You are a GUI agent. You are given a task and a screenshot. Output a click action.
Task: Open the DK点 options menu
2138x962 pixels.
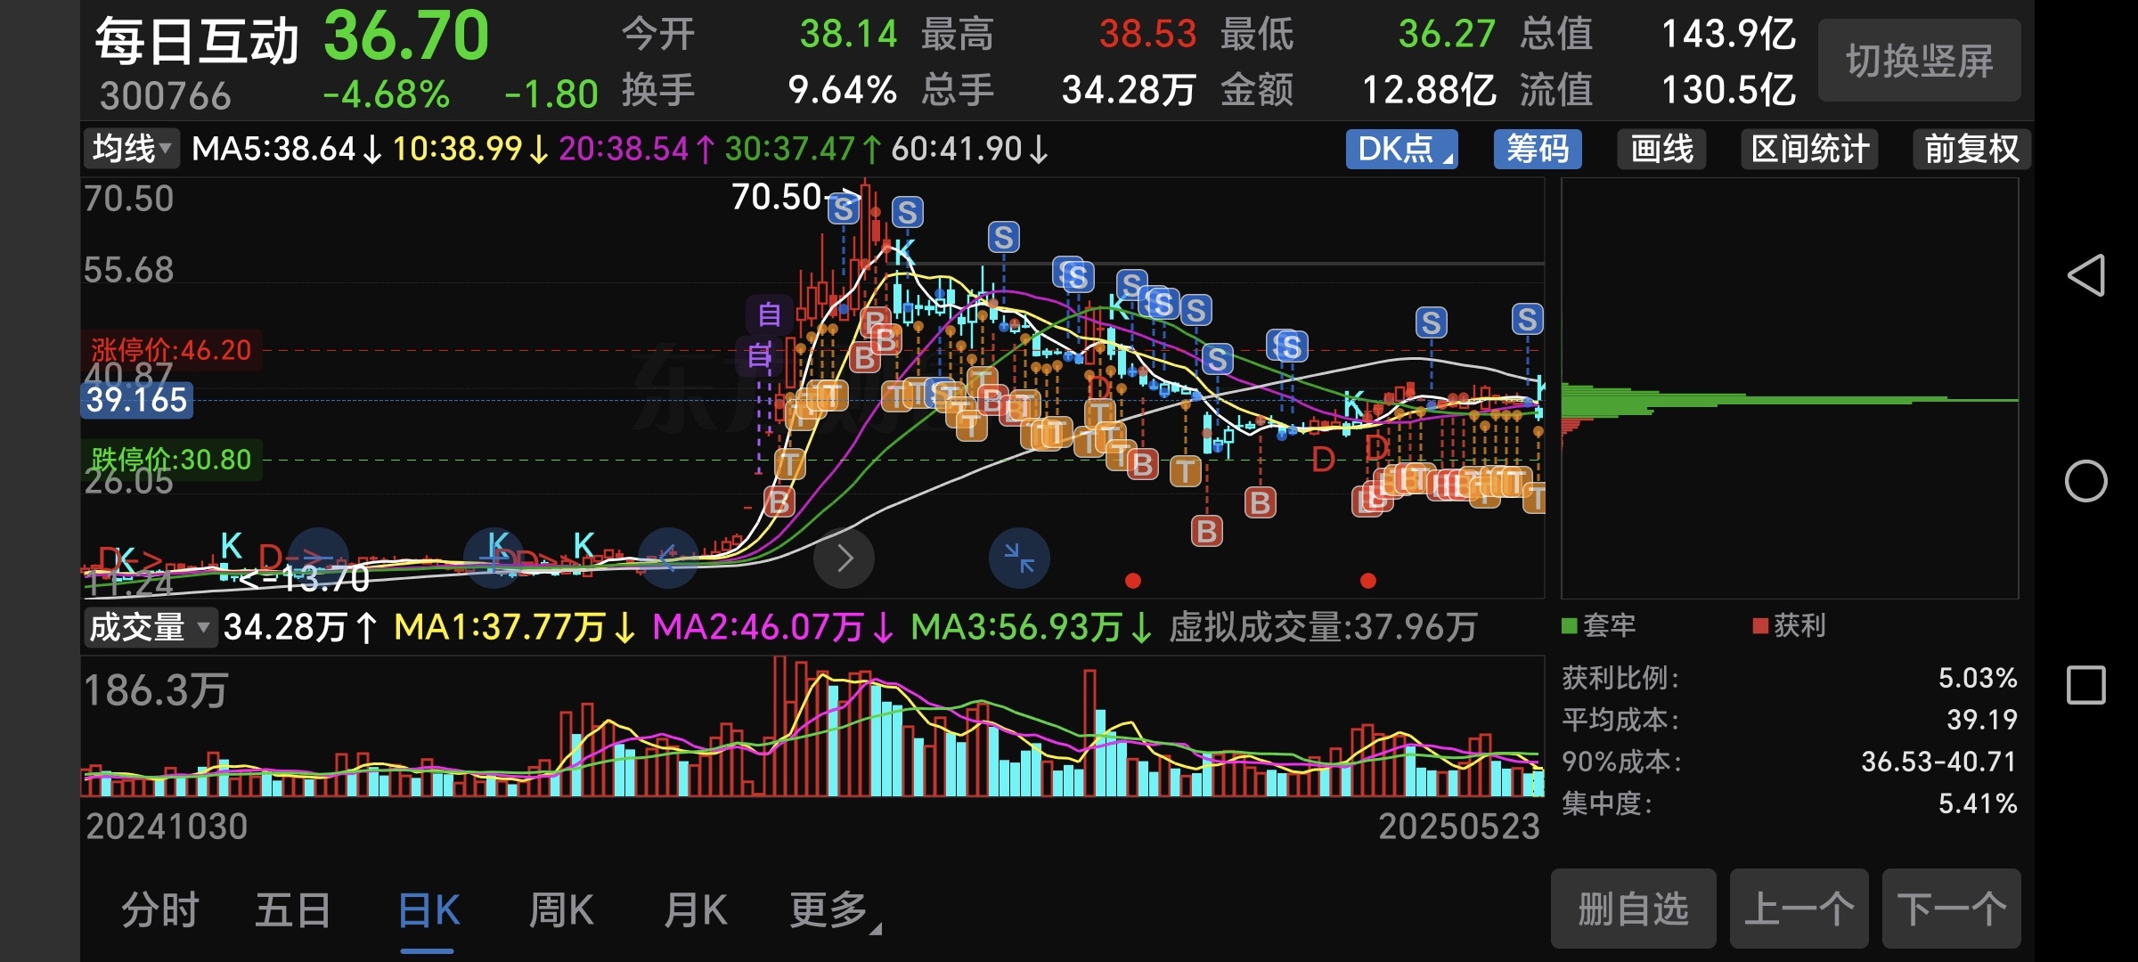[1401, 149]
